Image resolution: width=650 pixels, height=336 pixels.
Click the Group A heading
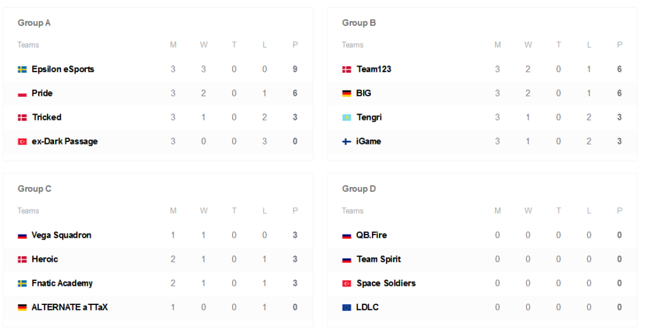click(34, 23)
